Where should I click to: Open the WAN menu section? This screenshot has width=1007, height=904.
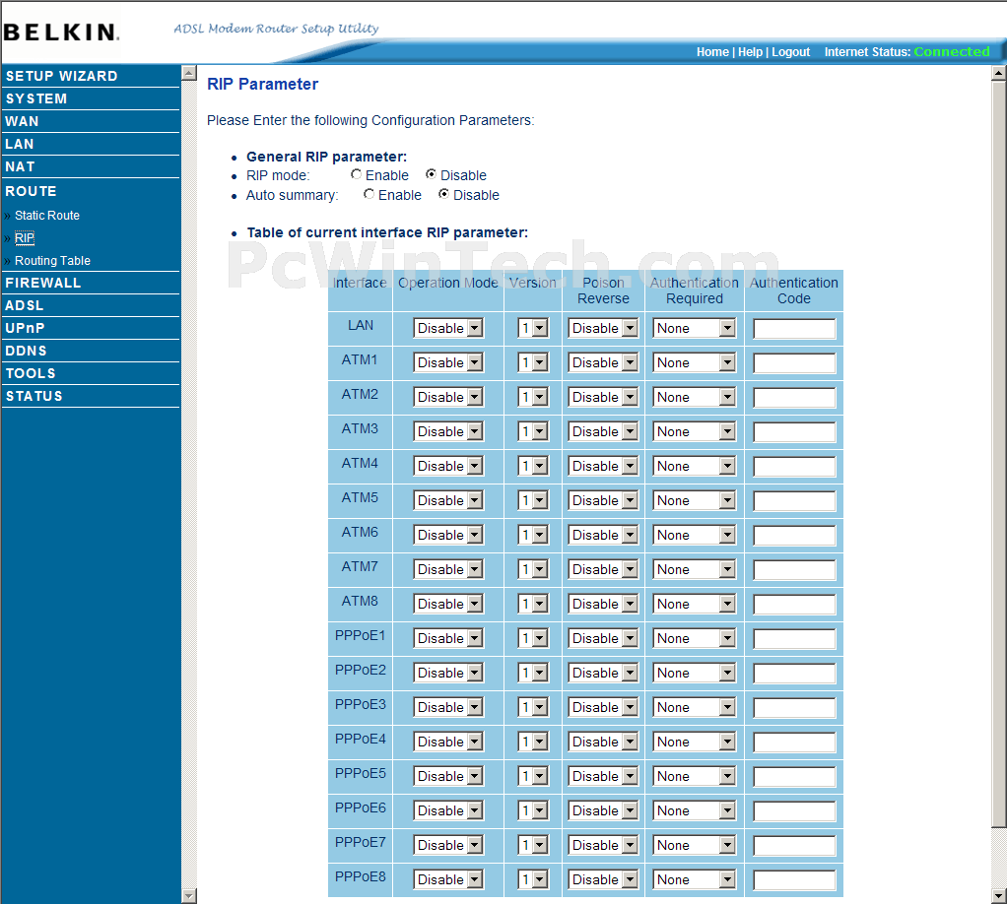22,121
